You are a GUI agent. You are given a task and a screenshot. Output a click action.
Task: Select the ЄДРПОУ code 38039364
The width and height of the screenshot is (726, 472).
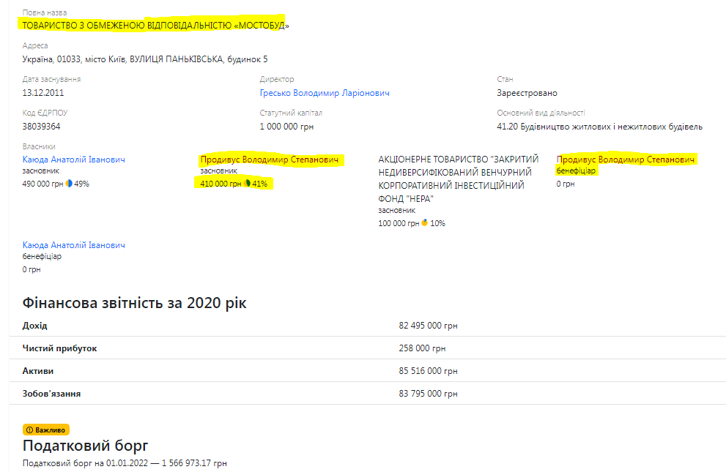42,127
